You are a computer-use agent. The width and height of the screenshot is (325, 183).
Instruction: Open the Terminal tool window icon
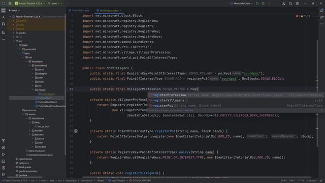coord(4,161)
